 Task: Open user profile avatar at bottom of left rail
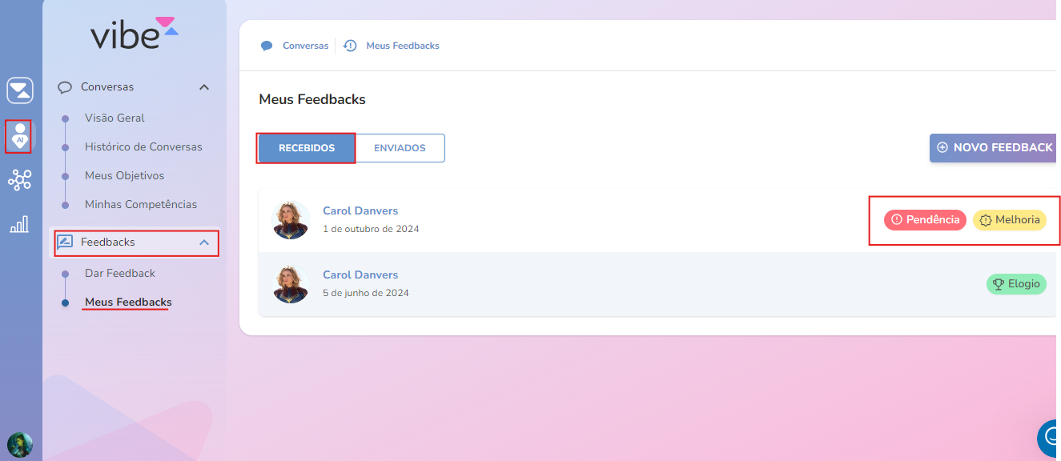pyautogui.click(x=20, y=444)
